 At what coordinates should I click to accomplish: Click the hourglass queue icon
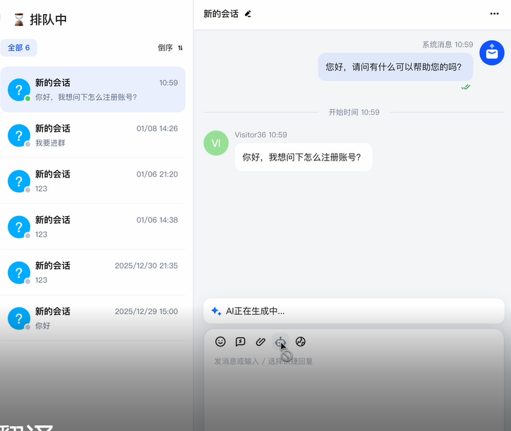(18, 20)
